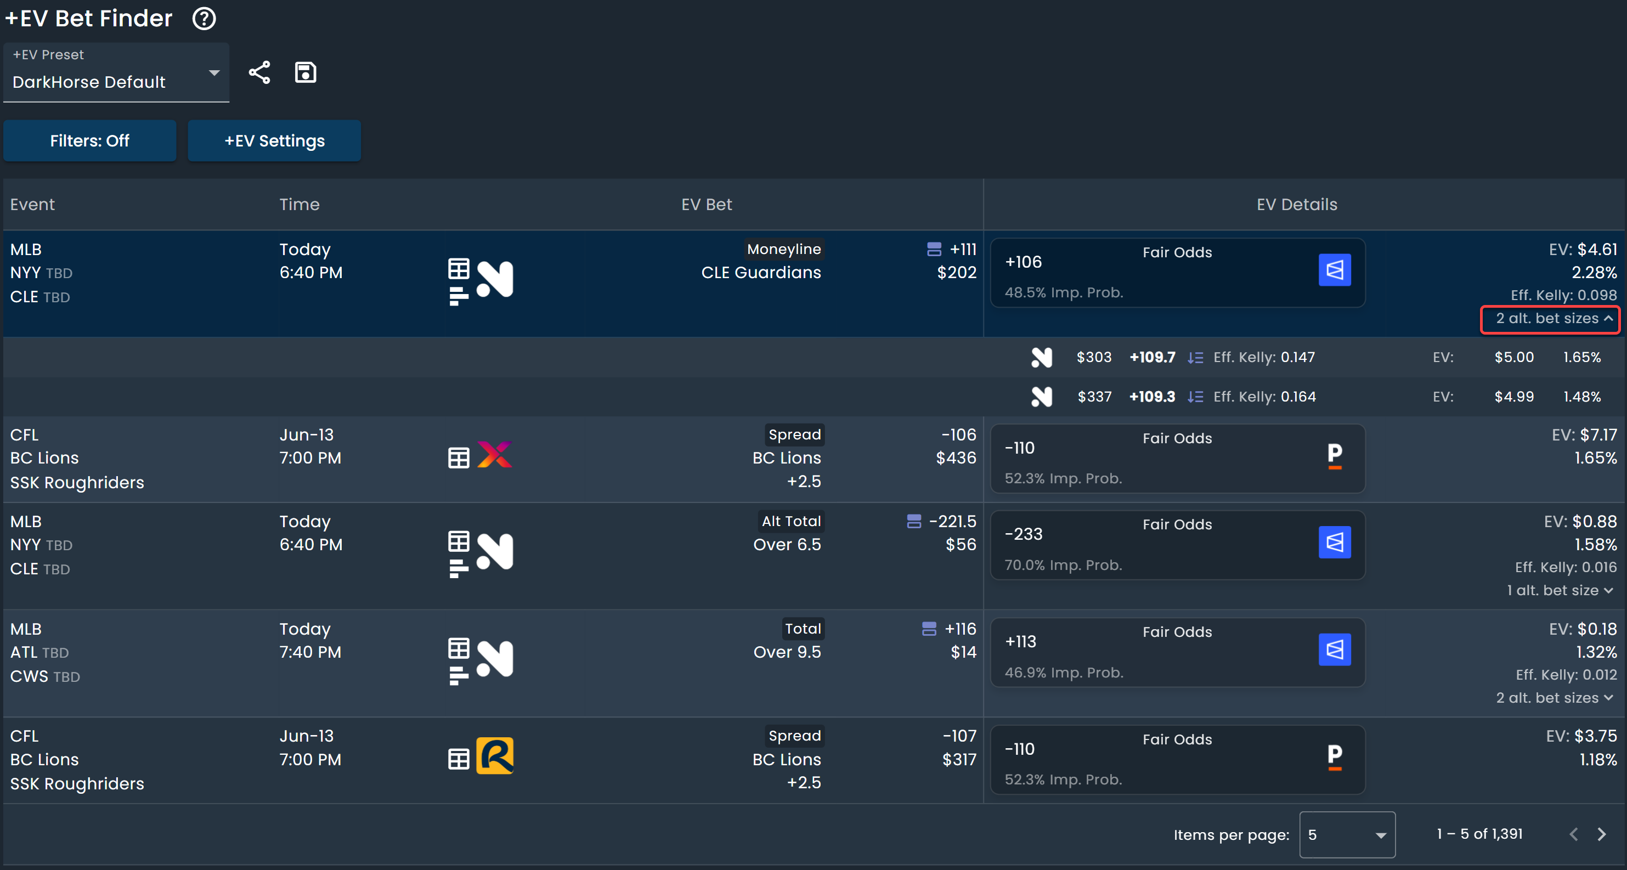Click the N logo in the $303 alt bet row

(x=1042, y=358)
